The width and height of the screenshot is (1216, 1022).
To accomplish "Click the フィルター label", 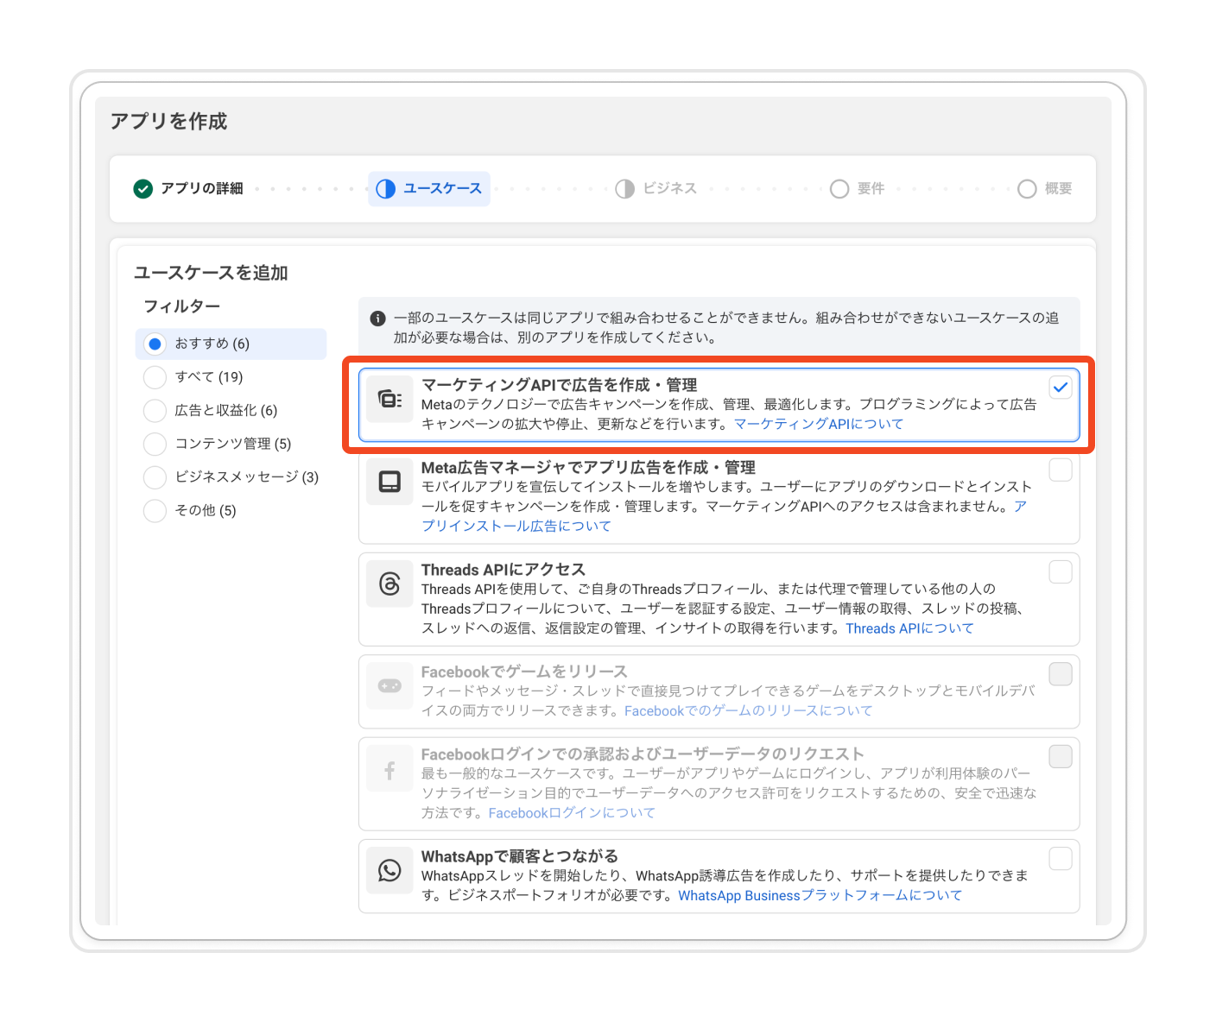I will (x=181, y=306).
